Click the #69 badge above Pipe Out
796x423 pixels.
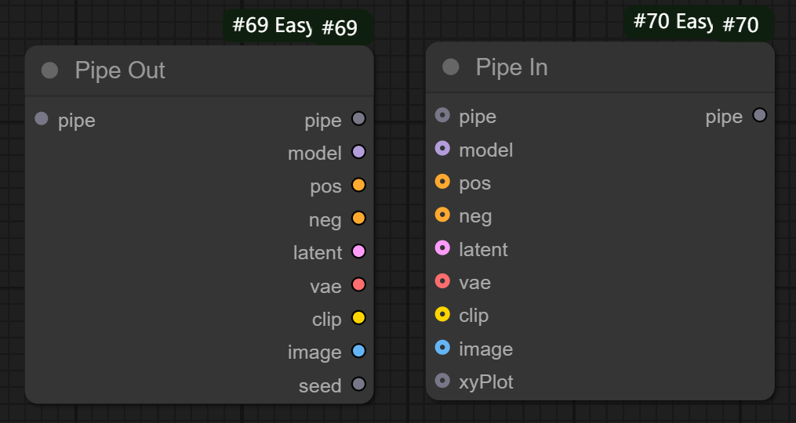point(340,28)
